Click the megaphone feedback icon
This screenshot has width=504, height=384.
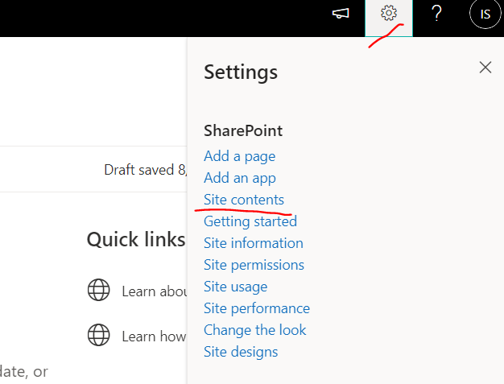341,14
